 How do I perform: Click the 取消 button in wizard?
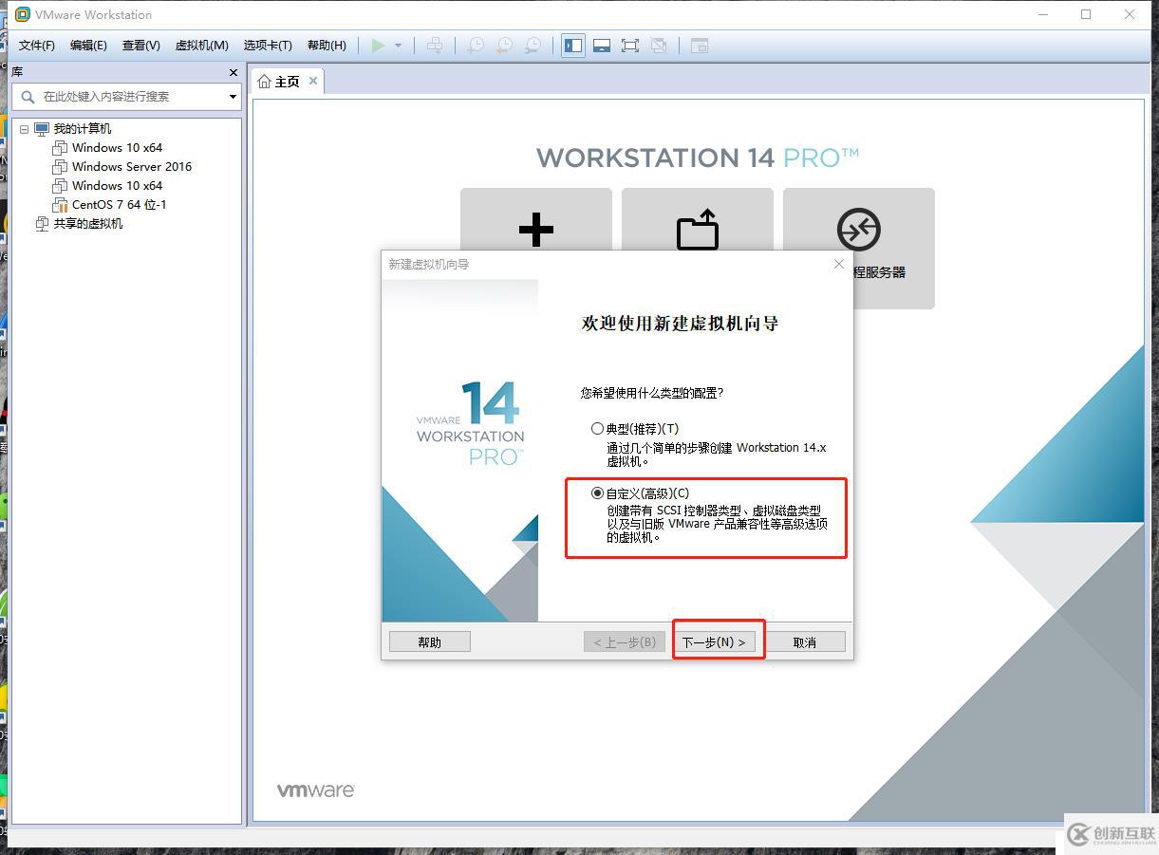805,642
